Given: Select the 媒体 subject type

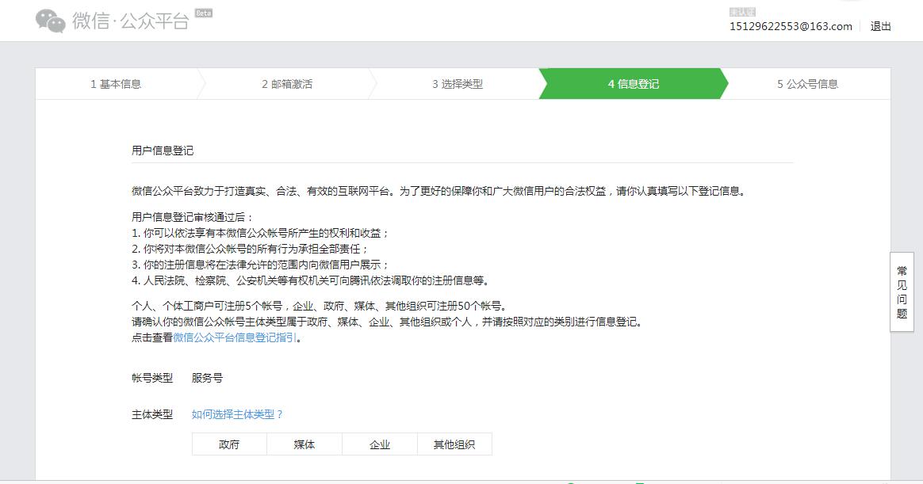Looking at the screenshot, I should pos(304,444).
